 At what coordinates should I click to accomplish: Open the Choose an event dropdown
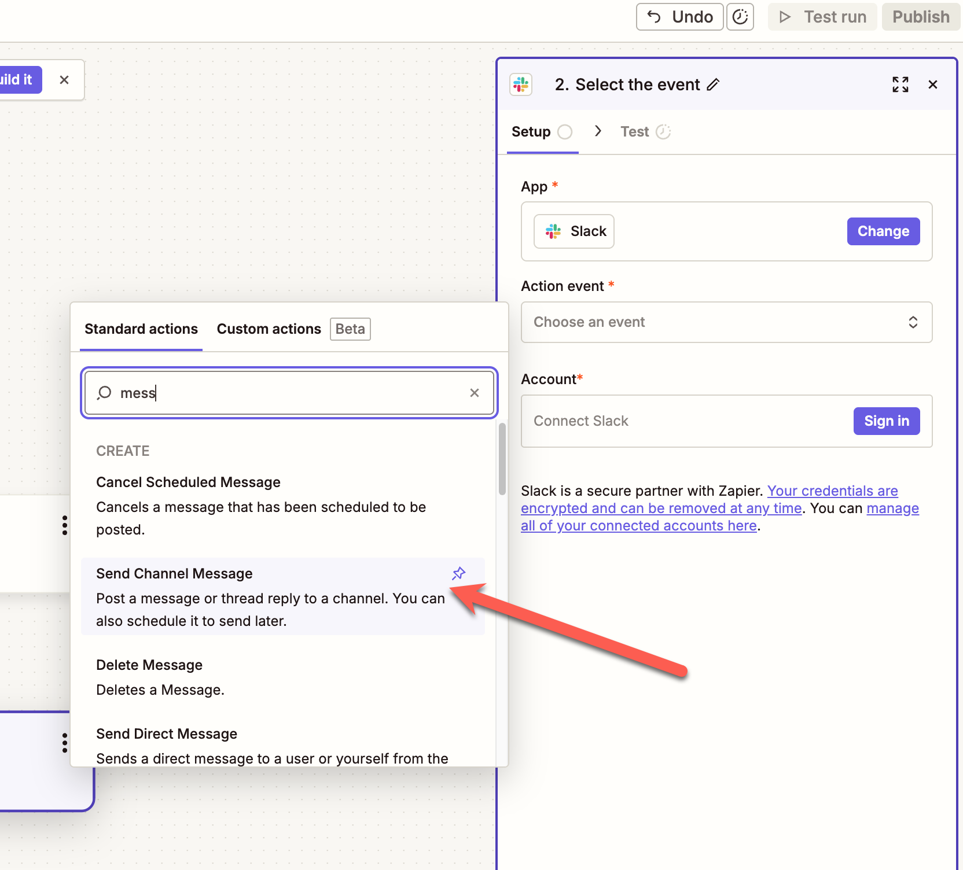pyautogui.click(x=726, y=322)
